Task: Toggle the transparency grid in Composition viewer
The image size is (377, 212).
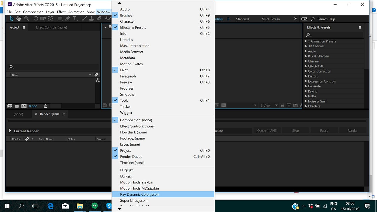Action: point(224,105)
